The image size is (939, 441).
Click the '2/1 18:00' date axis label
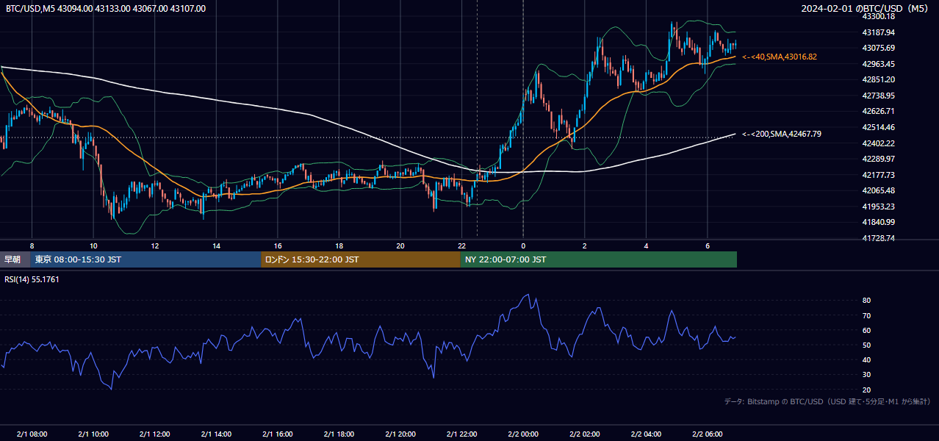339,434
